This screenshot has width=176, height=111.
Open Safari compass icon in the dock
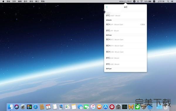click(35, 107)
